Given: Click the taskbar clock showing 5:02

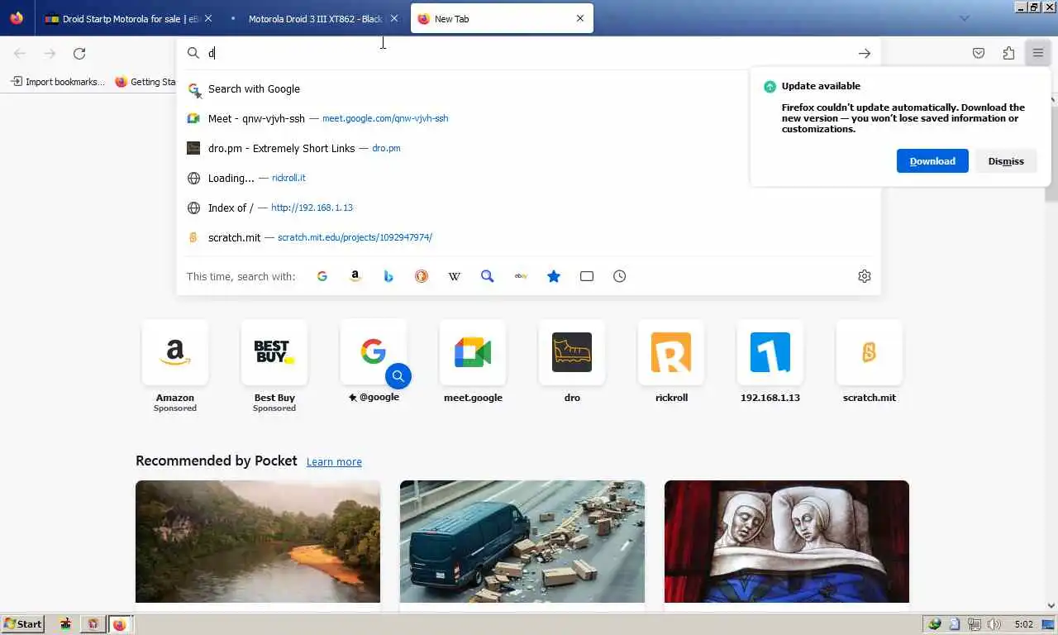Looking at the screenshot, I should coord(1023,624).
